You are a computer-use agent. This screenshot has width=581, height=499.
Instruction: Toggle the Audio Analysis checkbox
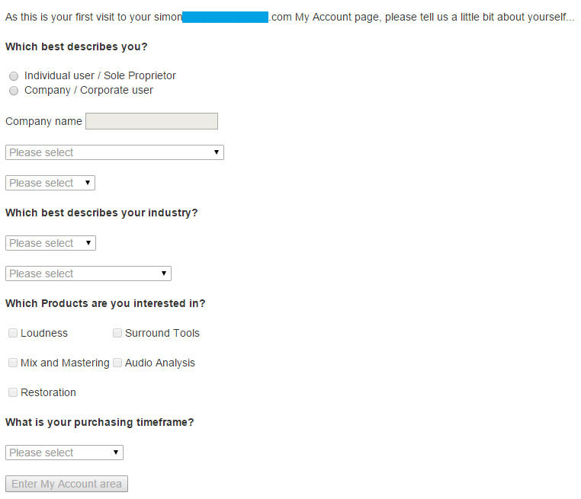click(x=117, y=363)
